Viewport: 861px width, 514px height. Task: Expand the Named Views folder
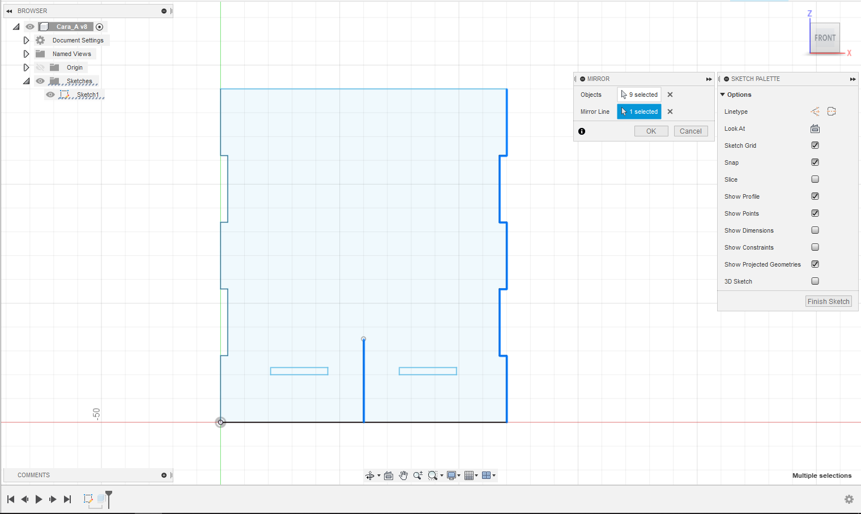(26, 54)
